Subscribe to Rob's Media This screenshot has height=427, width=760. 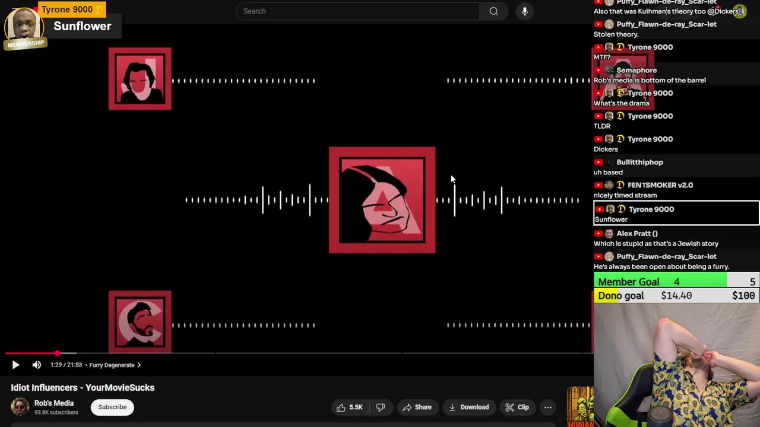pos(112,407)
